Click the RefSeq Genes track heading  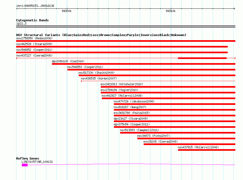point(28,158)
